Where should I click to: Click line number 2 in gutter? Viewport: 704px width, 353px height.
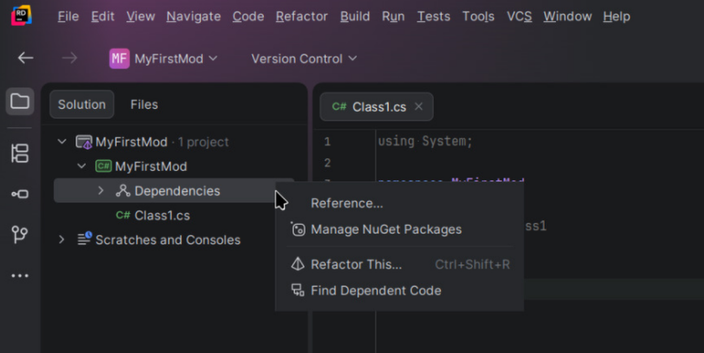pos(328,163)
